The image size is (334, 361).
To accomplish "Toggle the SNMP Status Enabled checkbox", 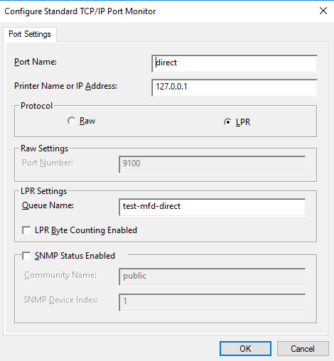I will 26,256.
